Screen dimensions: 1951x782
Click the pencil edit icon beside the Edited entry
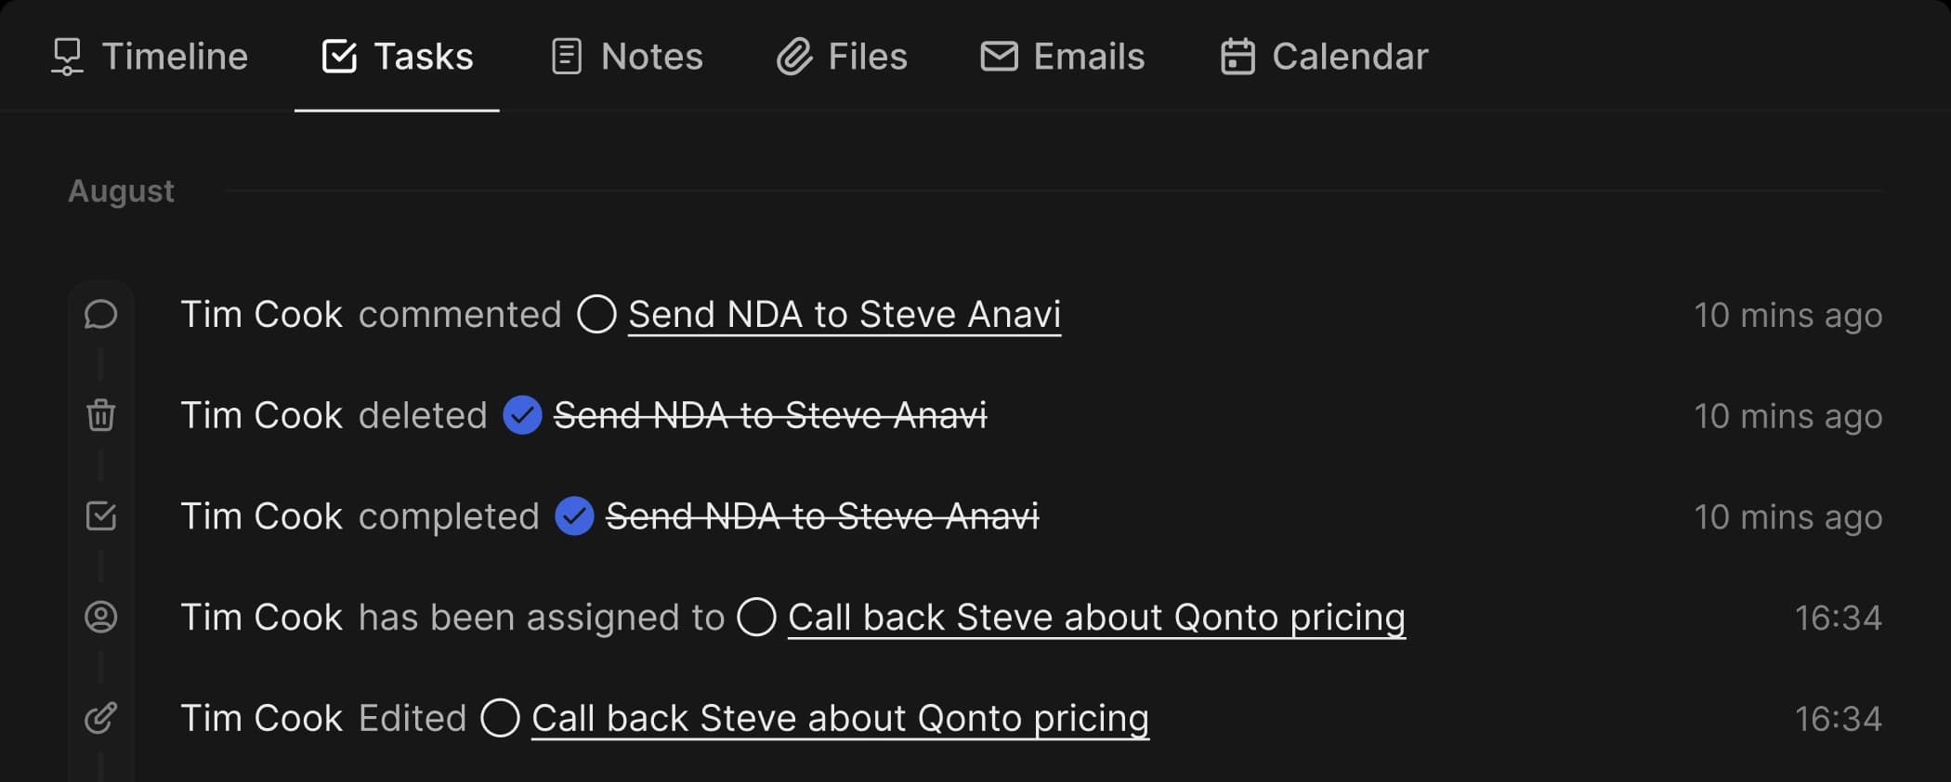pyautogui.click(x=100, y=718)
